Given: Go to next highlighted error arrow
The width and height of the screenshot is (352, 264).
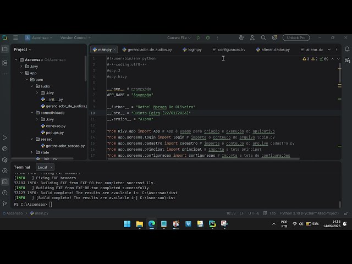Looking at the screenshot, I should (x=338, y=59).
